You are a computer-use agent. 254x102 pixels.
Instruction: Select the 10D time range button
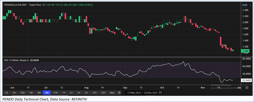pyautogui.click(x=23, y=93)
